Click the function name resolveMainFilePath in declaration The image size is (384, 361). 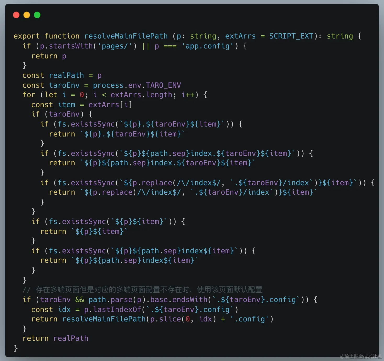[126, 36]
